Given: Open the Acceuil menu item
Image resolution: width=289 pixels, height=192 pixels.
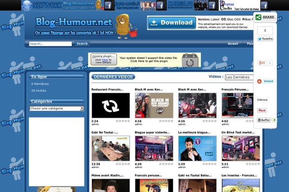Looking at the screenshot, I should 233,44.
